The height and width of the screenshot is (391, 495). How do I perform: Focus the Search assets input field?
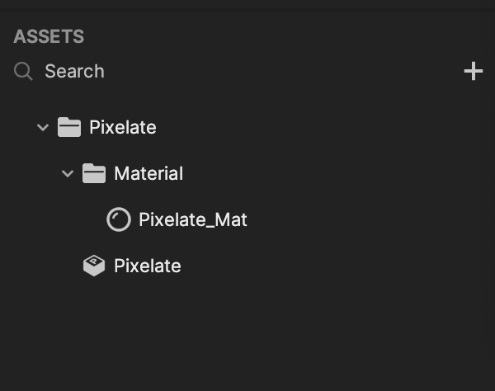pos(240,71)
